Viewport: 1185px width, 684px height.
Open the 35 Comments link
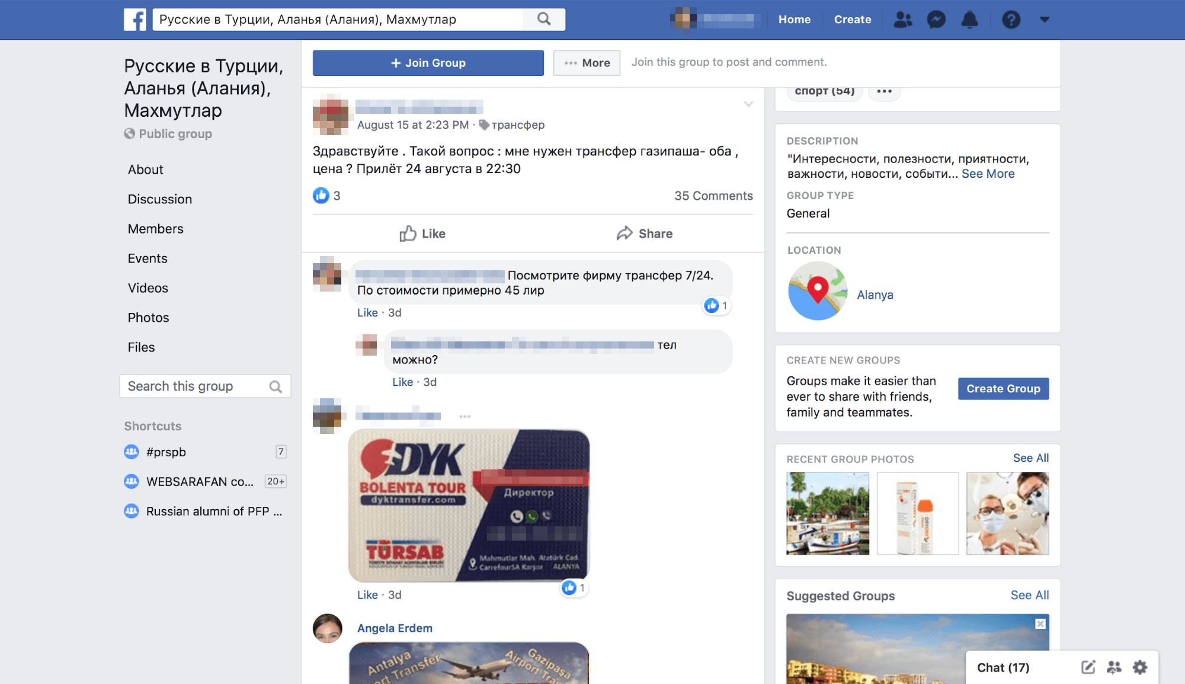coord(713,196)
